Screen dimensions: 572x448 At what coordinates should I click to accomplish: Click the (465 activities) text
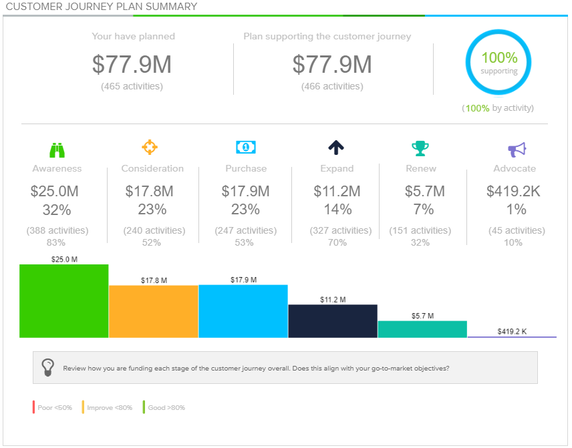[x=132, y=86]
